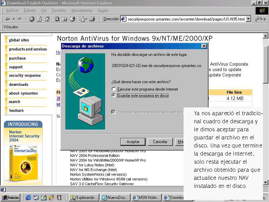Image resolution: width=269 pixels, height=202 pixels.
Task: Open the Ayuda menu
Action: (103, 10)
